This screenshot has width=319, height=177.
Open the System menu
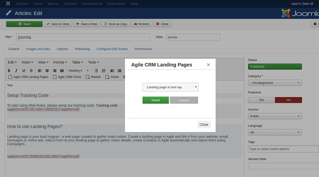tap(22, 4)
